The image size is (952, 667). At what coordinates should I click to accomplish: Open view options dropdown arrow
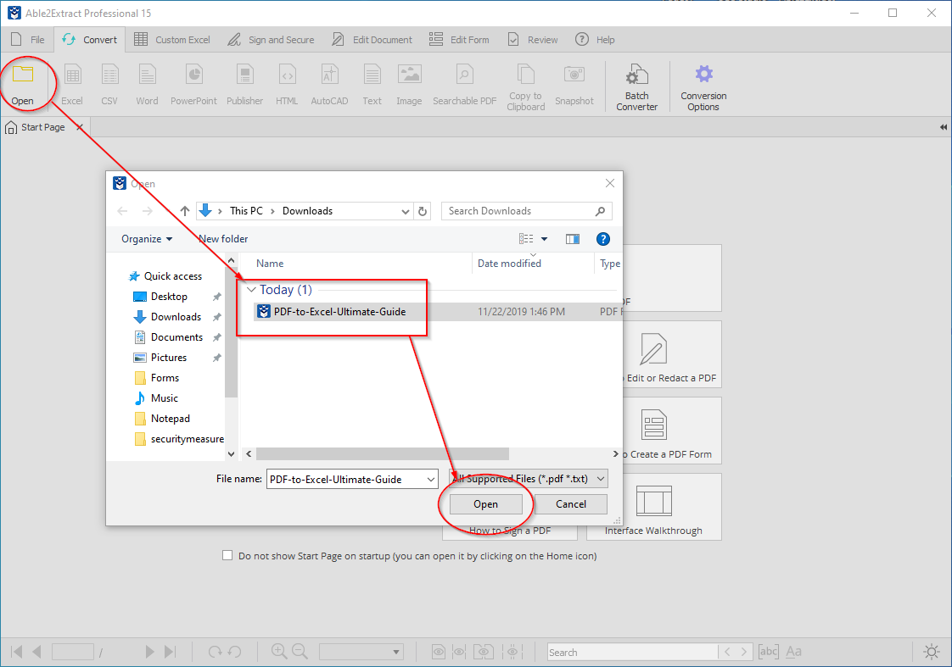pos(545,239)
